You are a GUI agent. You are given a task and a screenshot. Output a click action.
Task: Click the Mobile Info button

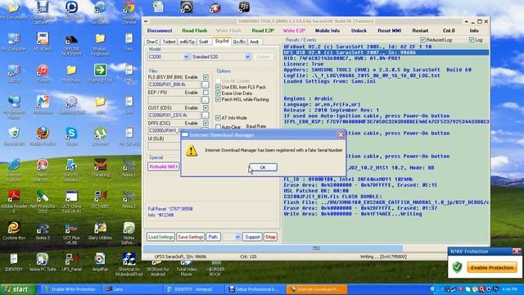(327, 30)
